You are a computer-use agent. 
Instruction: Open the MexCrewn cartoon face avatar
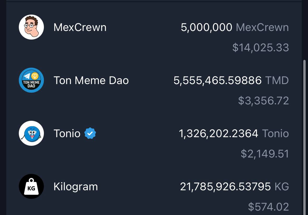(x=31, y=27)
